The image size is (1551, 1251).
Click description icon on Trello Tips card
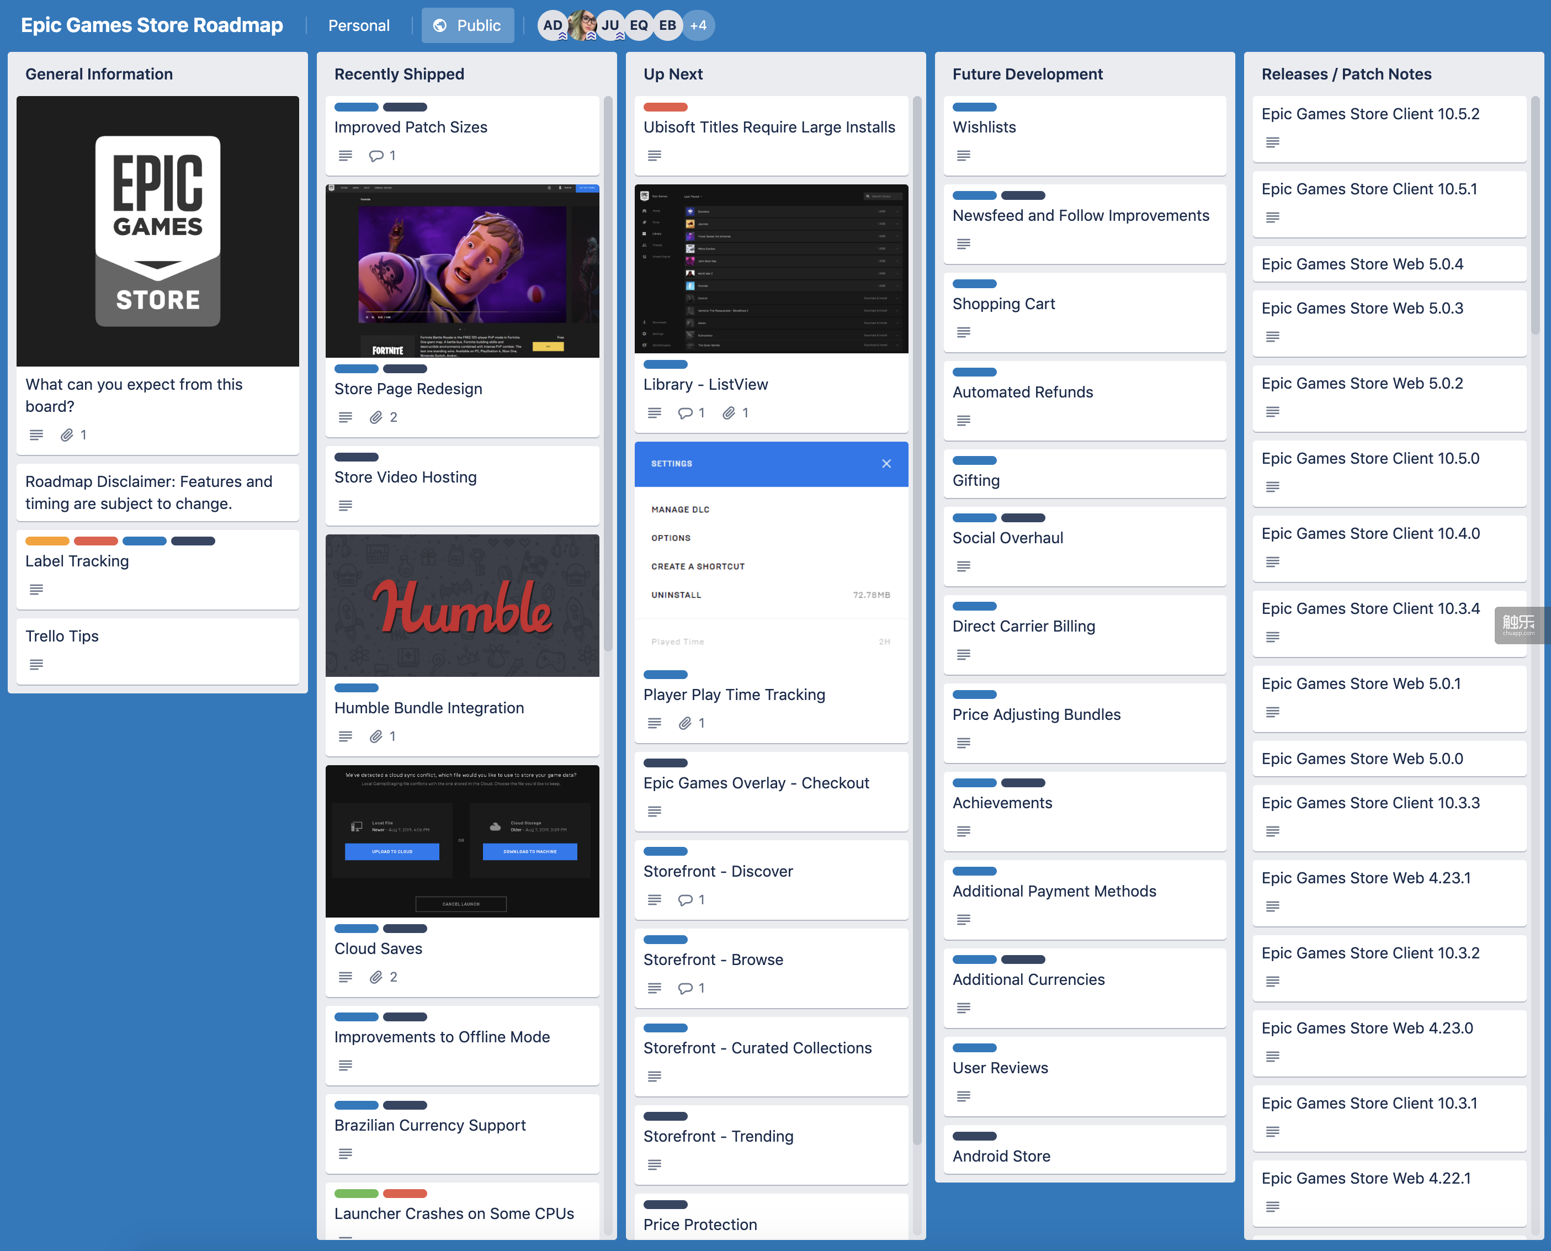[x=37, y=664]
